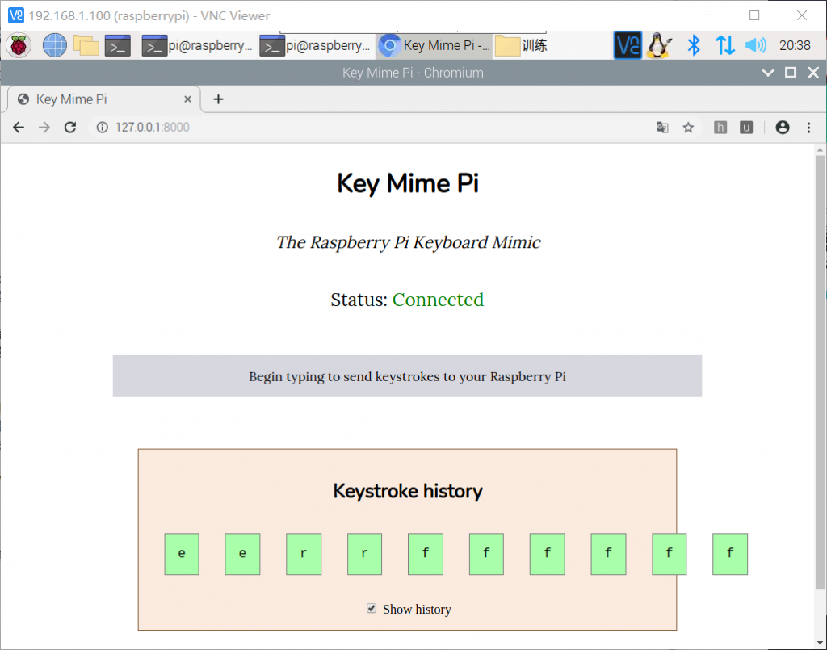827x650 pixels.
Task: Click the translate page icon
Action: pos(662,128)
